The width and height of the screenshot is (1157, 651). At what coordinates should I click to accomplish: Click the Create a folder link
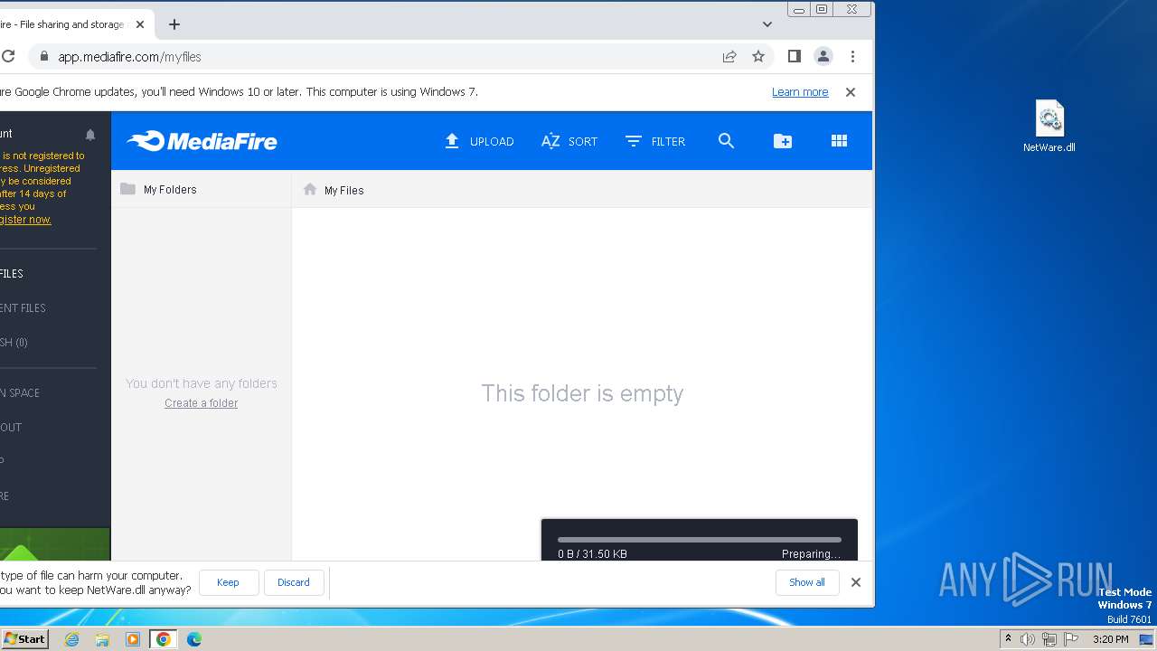coord(201,403)
